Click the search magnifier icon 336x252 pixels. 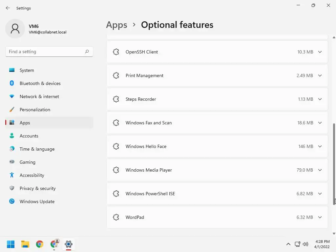click(87, 52)
